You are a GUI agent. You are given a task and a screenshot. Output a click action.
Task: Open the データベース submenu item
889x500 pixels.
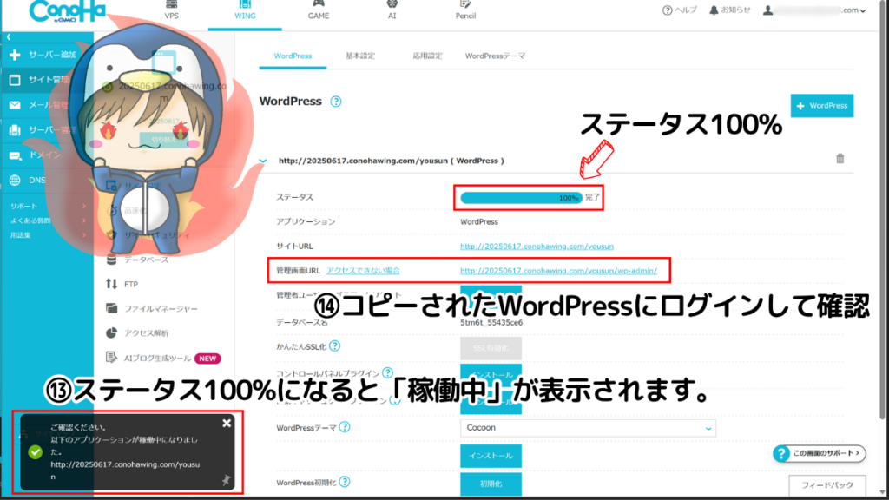[x=138, y=260]
